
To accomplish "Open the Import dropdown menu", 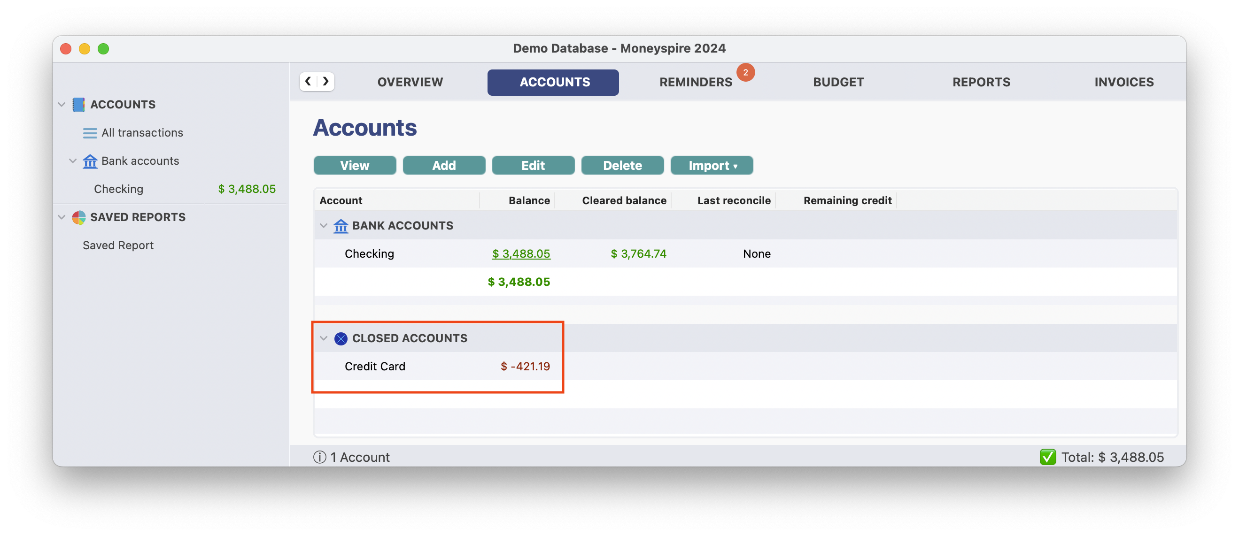I will pos(712,165).
